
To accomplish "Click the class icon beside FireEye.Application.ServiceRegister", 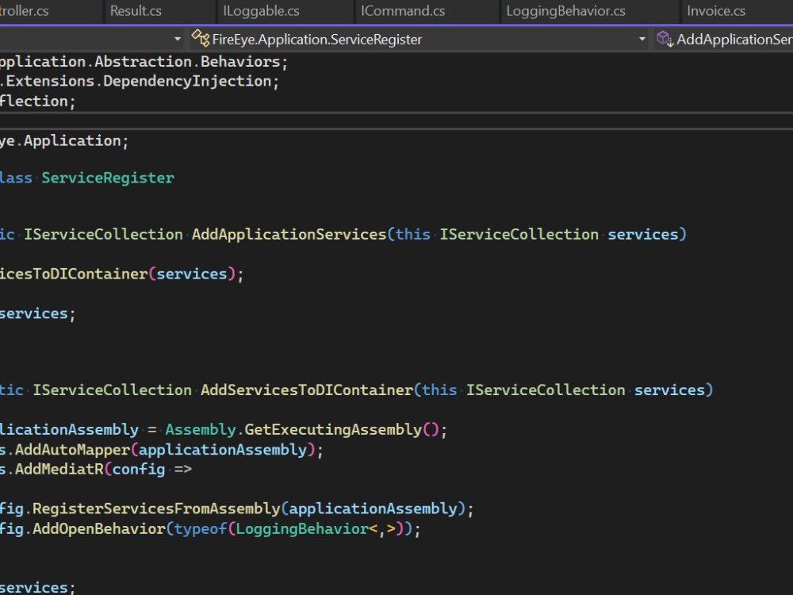I will click(201, 38).
